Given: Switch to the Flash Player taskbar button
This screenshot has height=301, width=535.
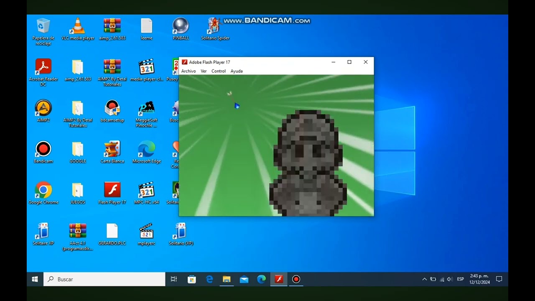Looking at the screenshot, I should tap(279, 279).
